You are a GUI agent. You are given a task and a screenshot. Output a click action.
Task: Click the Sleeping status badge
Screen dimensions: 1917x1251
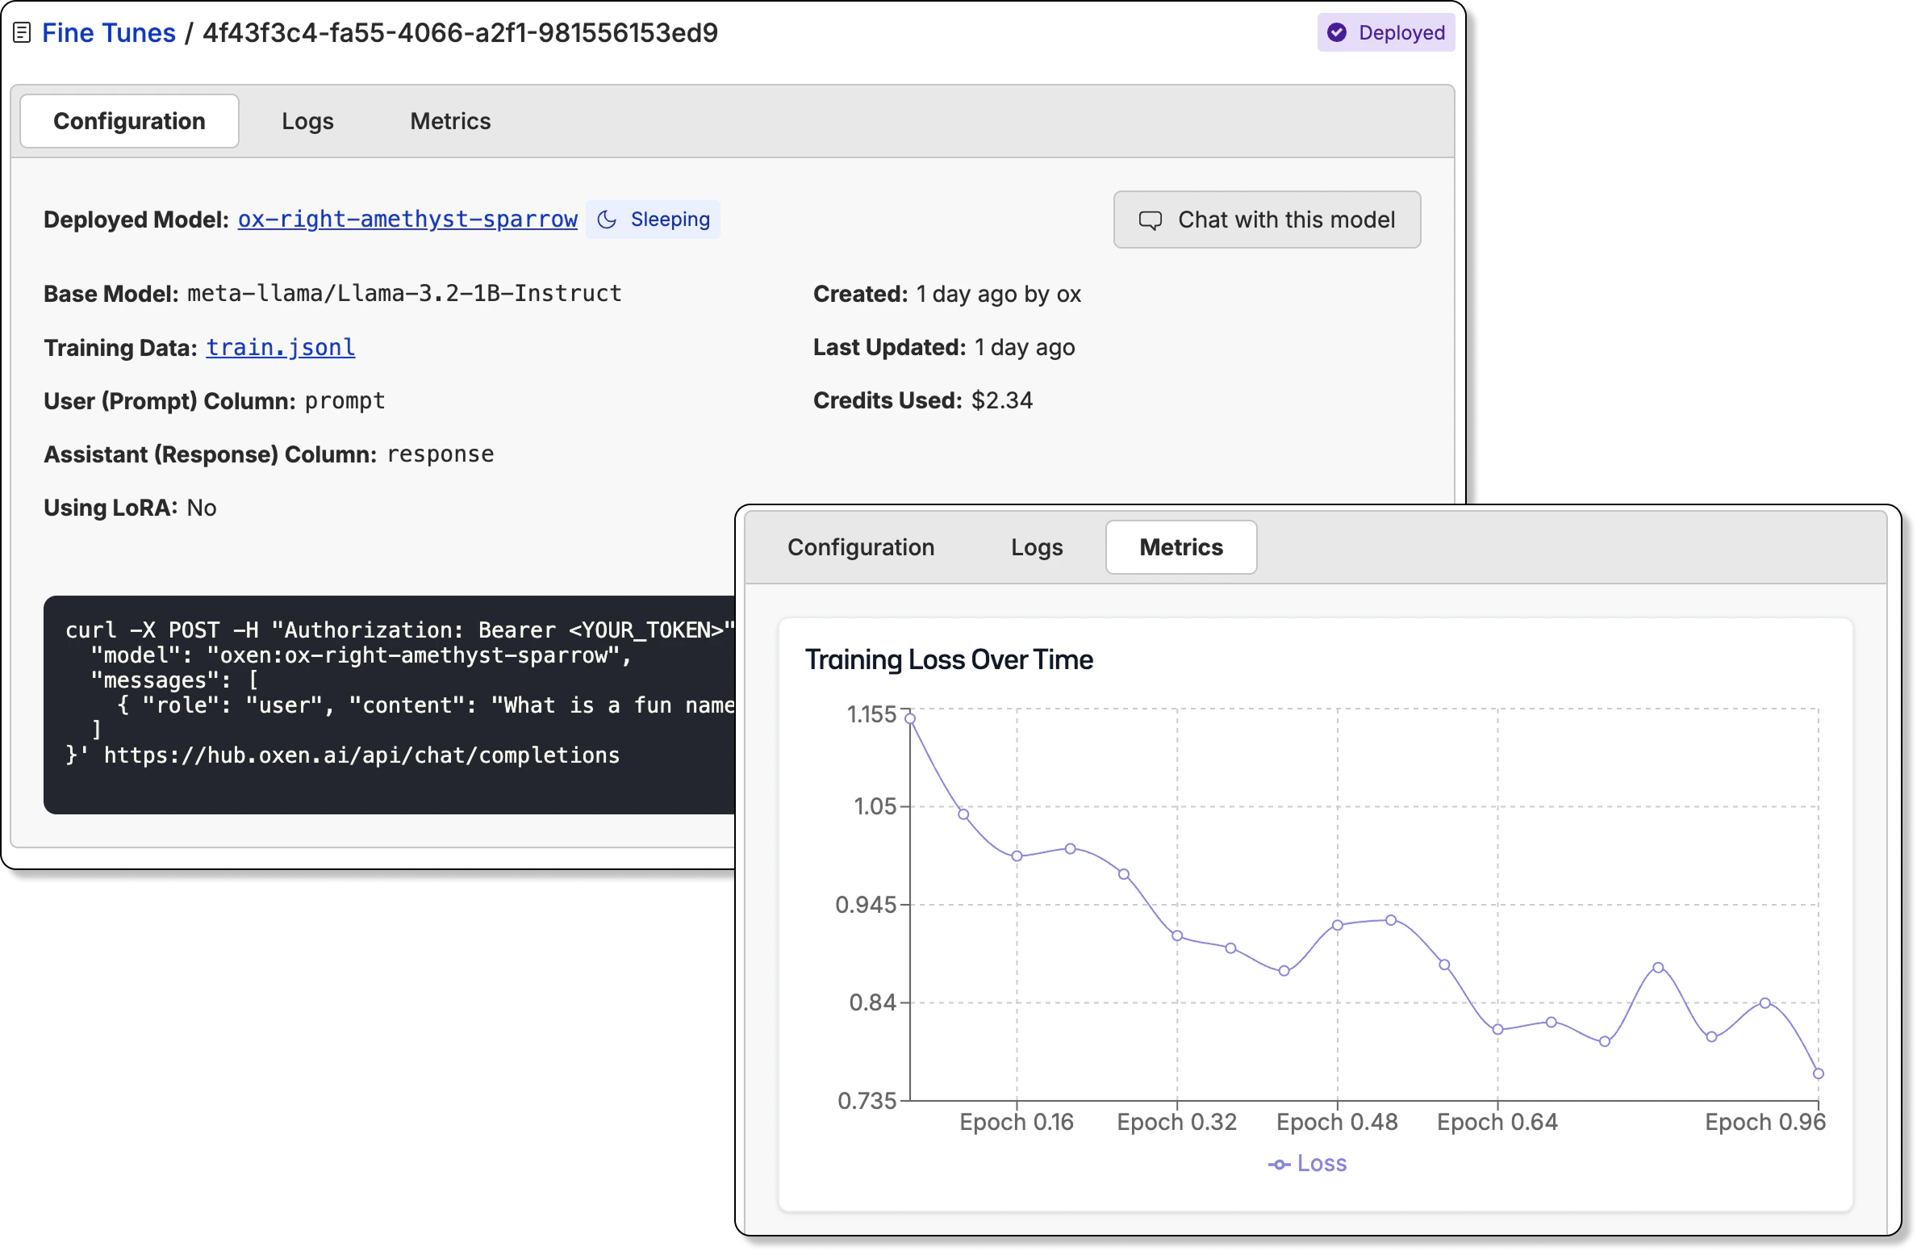[x=654, y=220]
